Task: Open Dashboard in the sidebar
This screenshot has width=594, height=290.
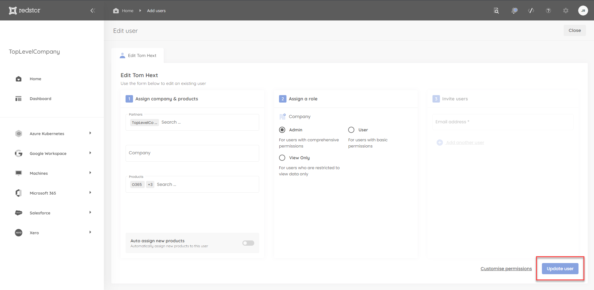Action: 40,99
